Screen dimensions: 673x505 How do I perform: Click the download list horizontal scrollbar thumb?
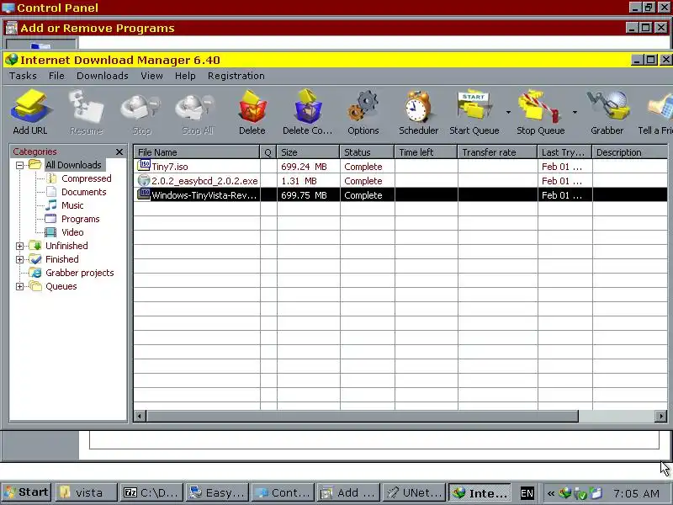[x=363, y=416]
